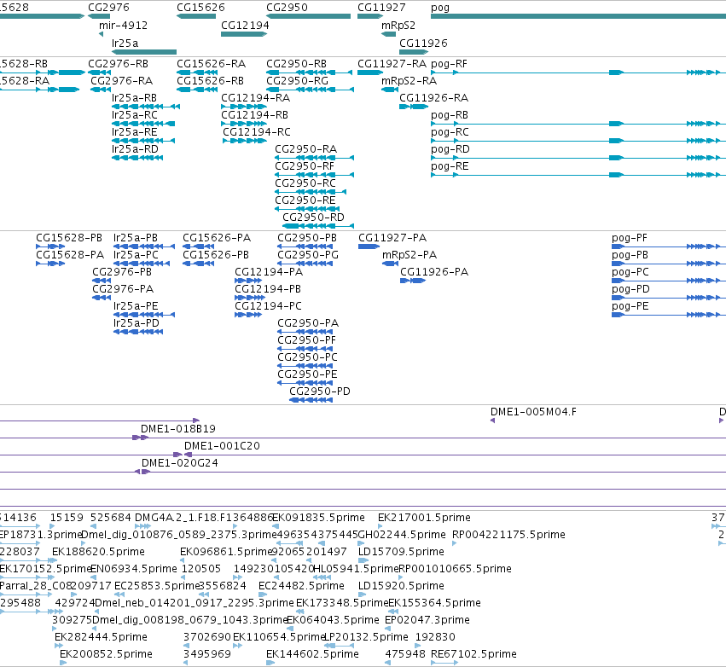Click the Ir25a gene bar
The image size is (726, 667).
click(144, 52)
